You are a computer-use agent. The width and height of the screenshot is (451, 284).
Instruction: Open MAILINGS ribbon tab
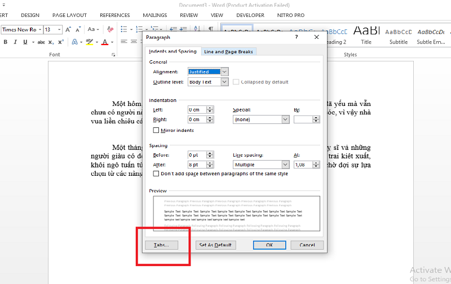click(x=154, y=15)
